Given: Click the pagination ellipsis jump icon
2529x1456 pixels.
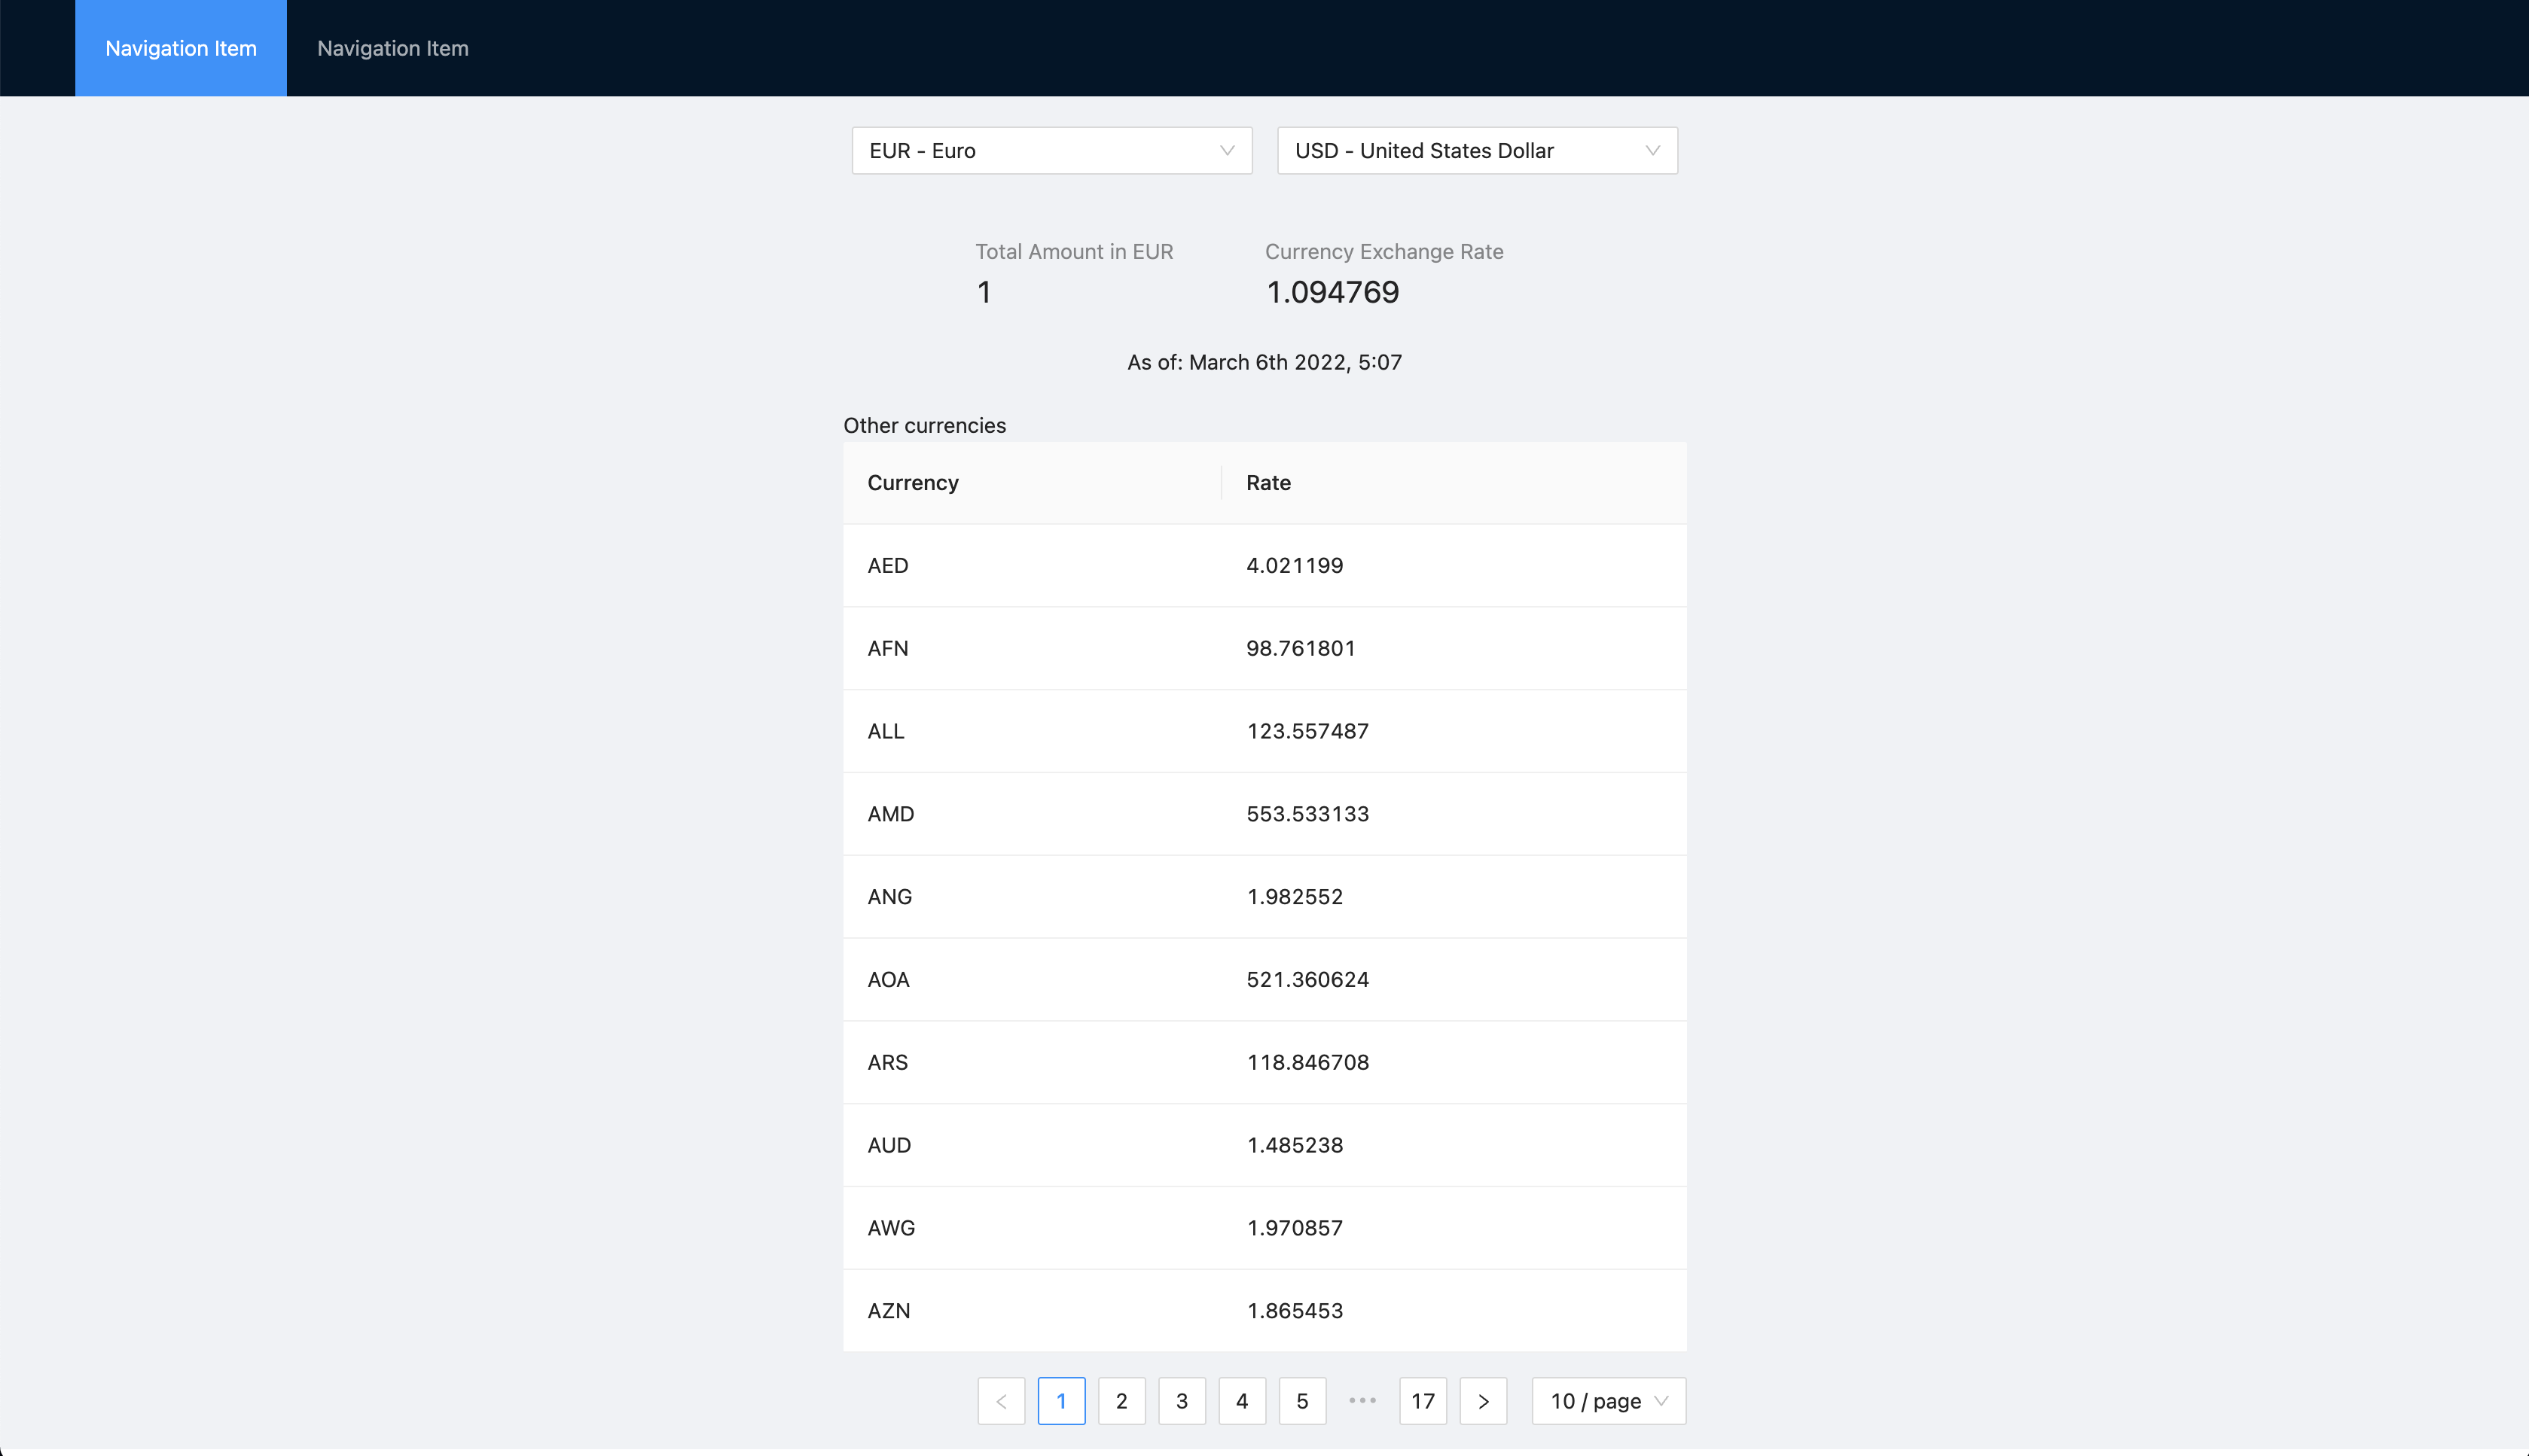Looking at the screenshot, I should 1362,1401.
